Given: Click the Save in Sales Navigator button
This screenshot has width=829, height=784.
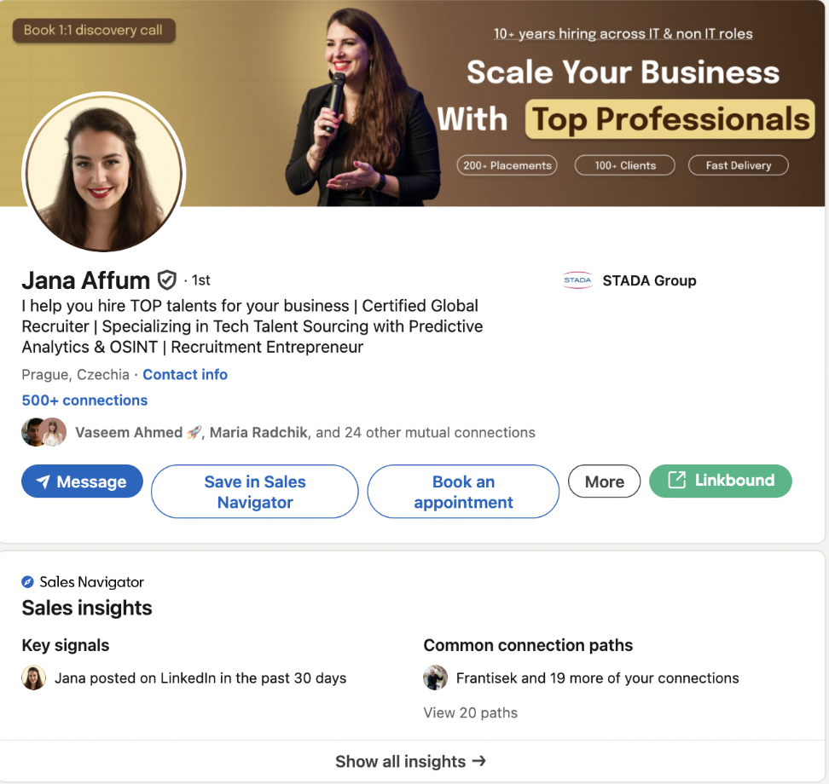Looking at the screenshot, I should tap(254, 492).
